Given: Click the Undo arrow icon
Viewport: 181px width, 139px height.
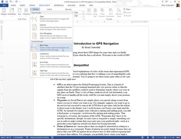Looking at the screenshot, I should coord(11,2).
